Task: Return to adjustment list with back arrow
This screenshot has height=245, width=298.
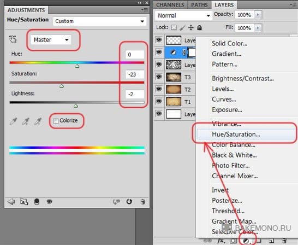Action: [x=11, y=202]
